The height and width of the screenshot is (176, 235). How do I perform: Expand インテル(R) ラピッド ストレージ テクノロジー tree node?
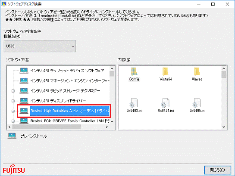point(13,91)
